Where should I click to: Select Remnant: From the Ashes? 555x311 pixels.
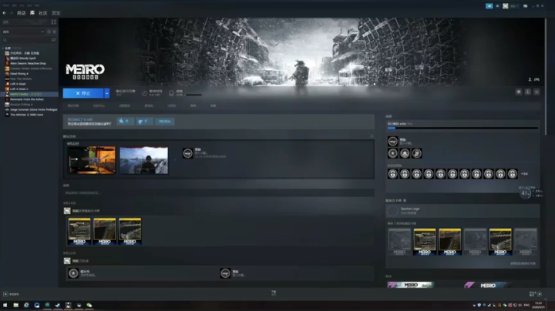tap(27, 99)
